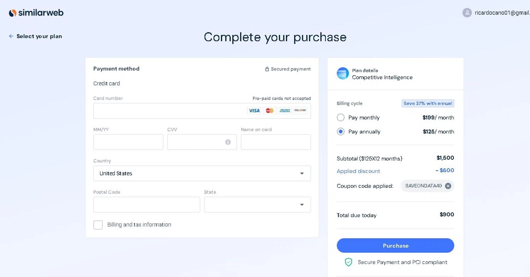Click the green PCI compliance shield icon
530x277 pixels.
349,262
